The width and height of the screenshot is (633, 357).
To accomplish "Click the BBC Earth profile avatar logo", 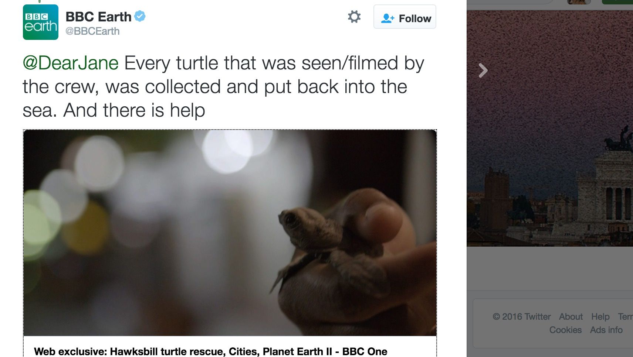I will (41, 22).
